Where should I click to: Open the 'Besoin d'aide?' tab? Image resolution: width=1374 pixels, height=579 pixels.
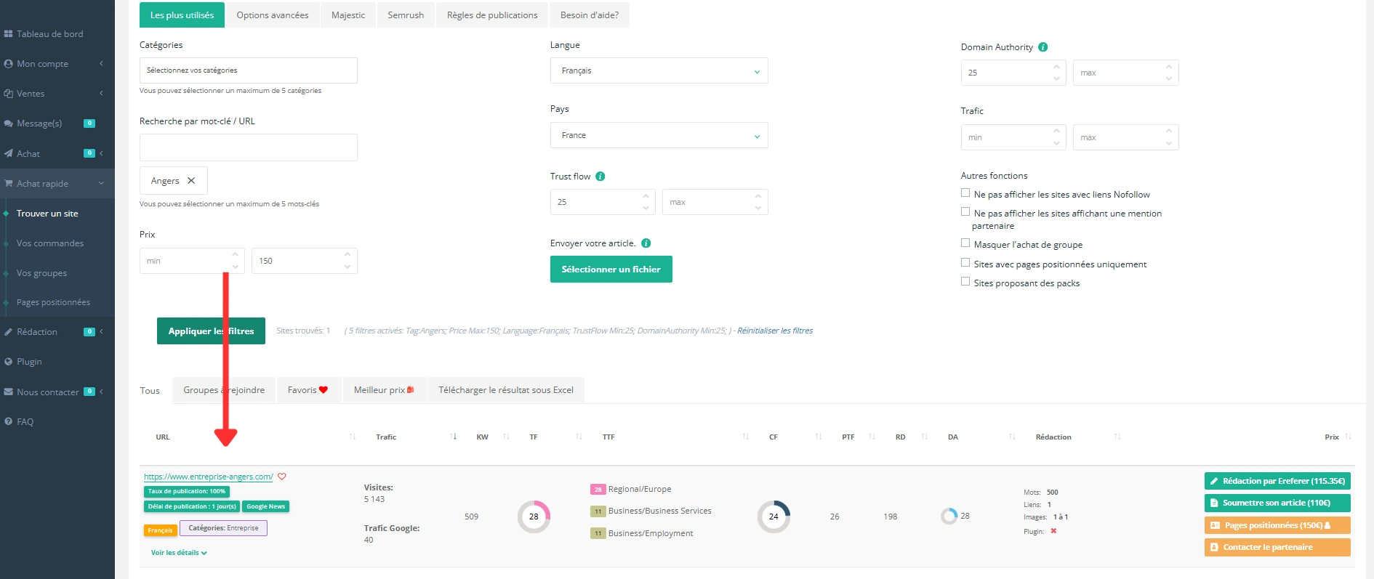590,15
